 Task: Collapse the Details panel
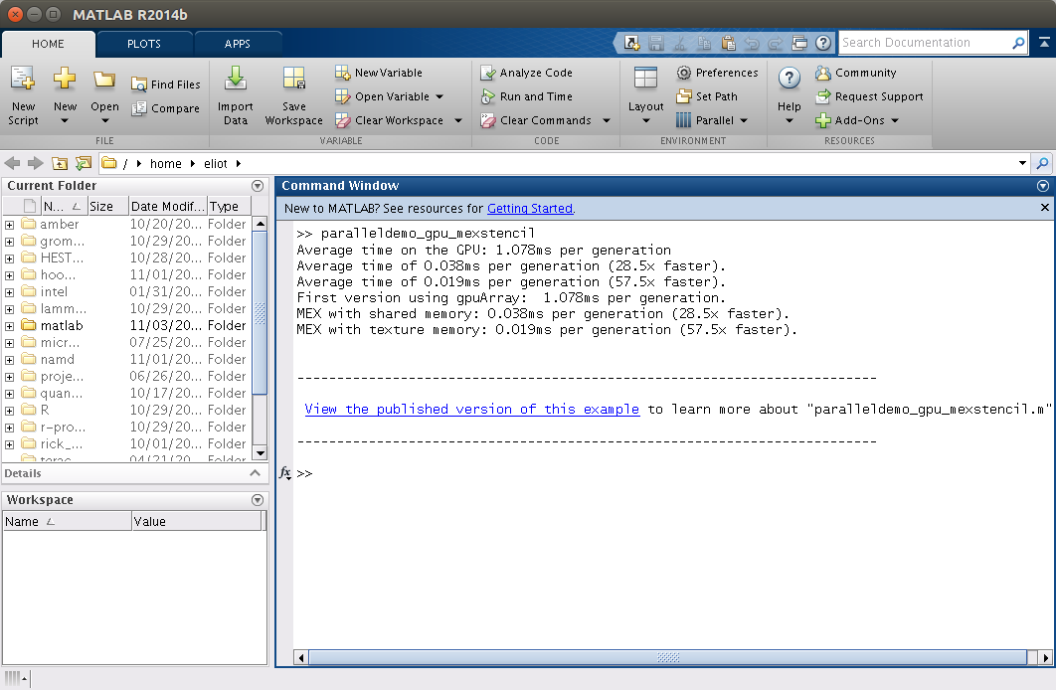(x=255, y=473)
